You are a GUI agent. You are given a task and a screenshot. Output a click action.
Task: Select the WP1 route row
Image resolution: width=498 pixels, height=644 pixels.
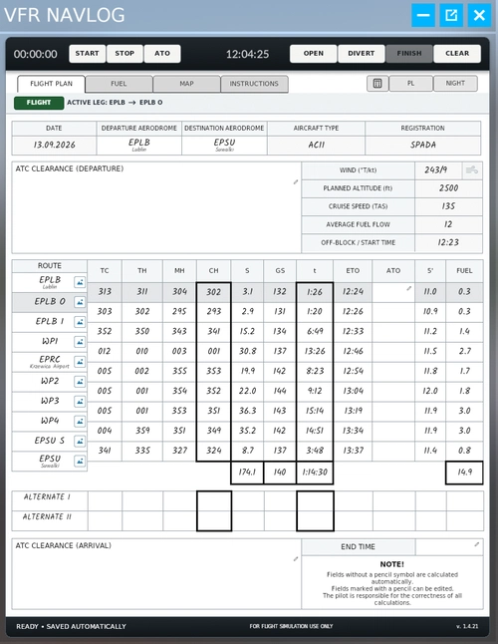click(x=49, y=342)
